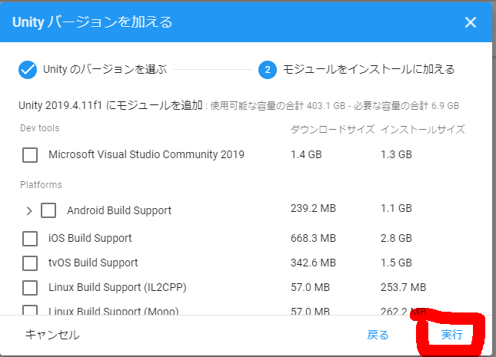Image resolution: width=496 pixels, height=357 pixels.
Task: Click the 'iOS Build Support' label
Action: [90, 238]
